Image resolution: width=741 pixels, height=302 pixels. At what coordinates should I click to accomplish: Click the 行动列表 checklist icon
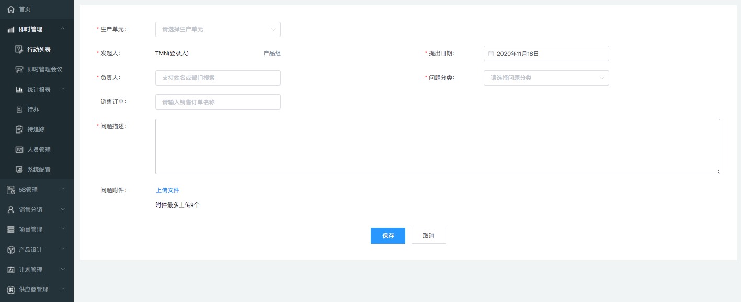click(x=19, y=50)
